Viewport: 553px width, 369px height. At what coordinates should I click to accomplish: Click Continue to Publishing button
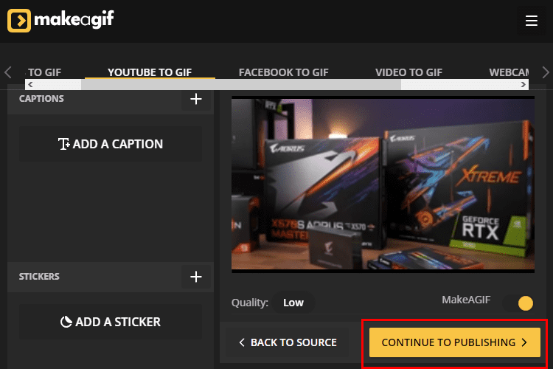[x=455, y=342]
